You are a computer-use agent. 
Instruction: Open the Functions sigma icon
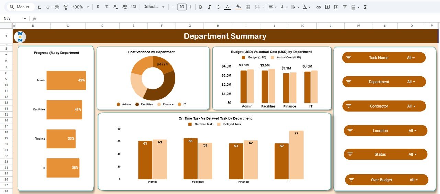pos(365,7)
